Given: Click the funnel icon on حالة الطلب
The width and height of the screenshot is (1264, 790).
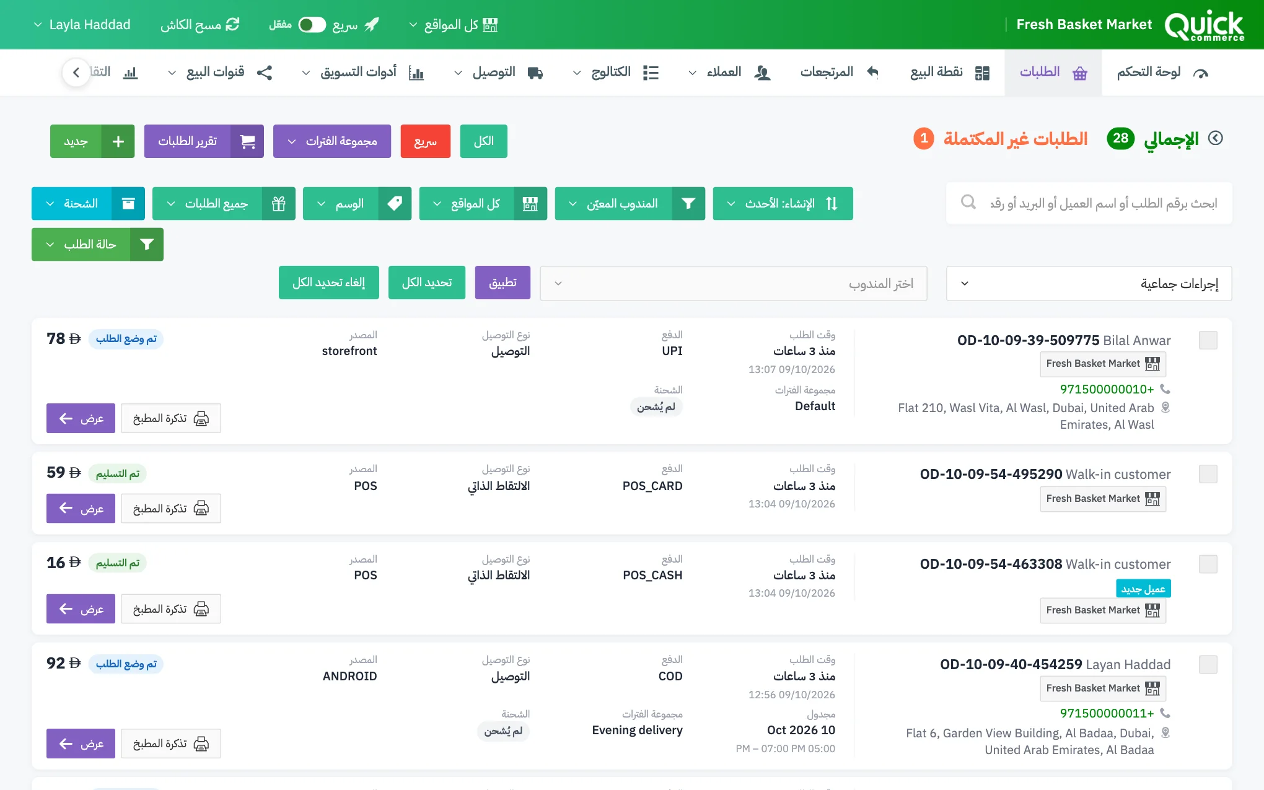Looking at the screenshot, I should pos(147,244).
